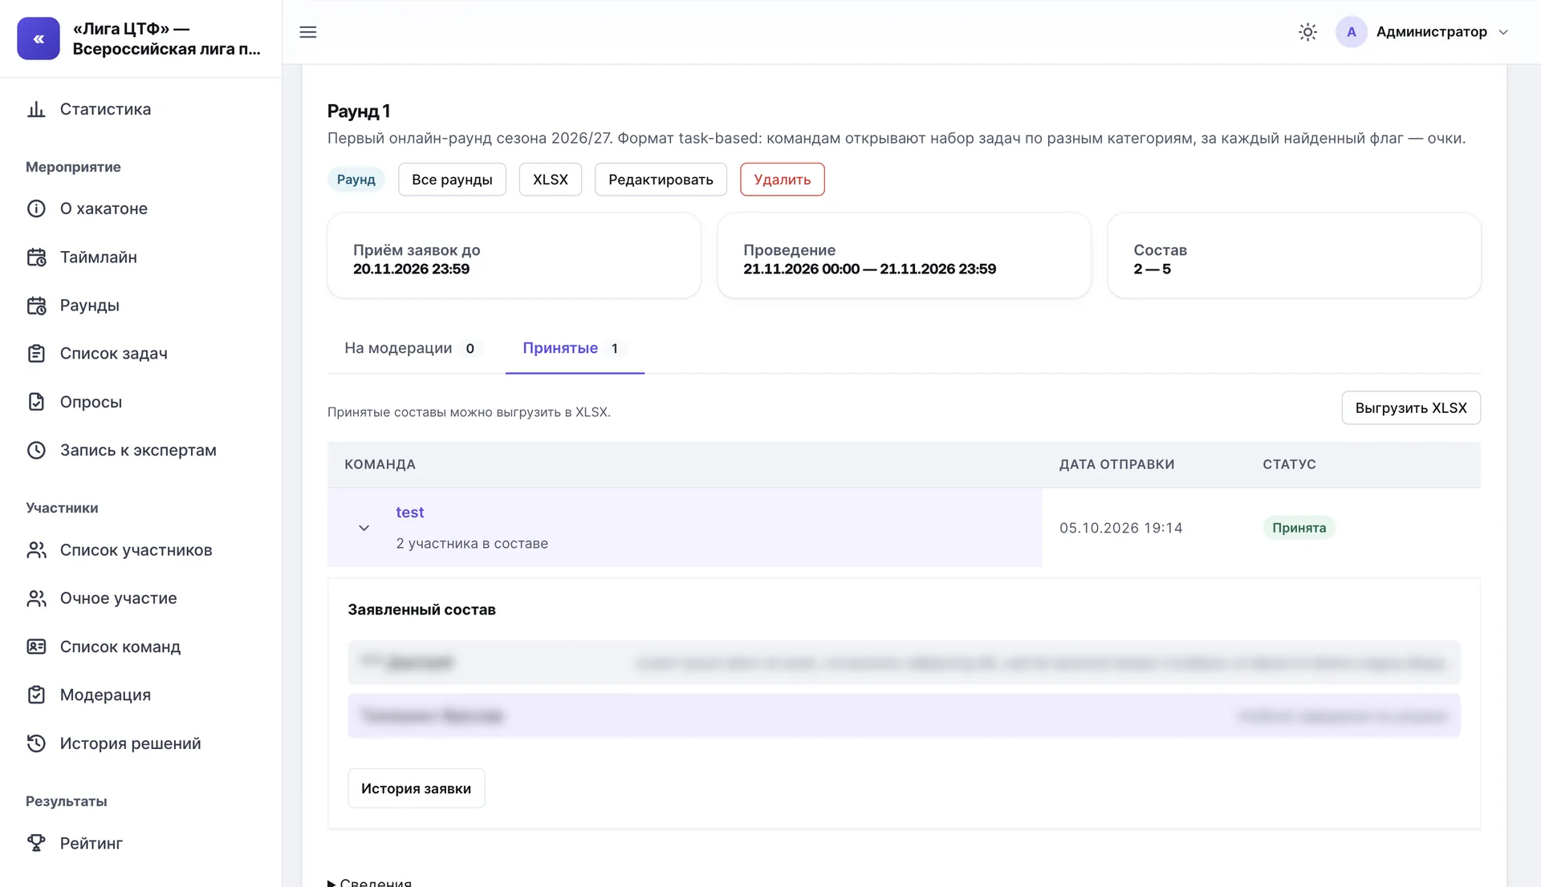Click the Выгрузить XLSX button
This screenshot has width=1541, height=887.
(1411, 408)
